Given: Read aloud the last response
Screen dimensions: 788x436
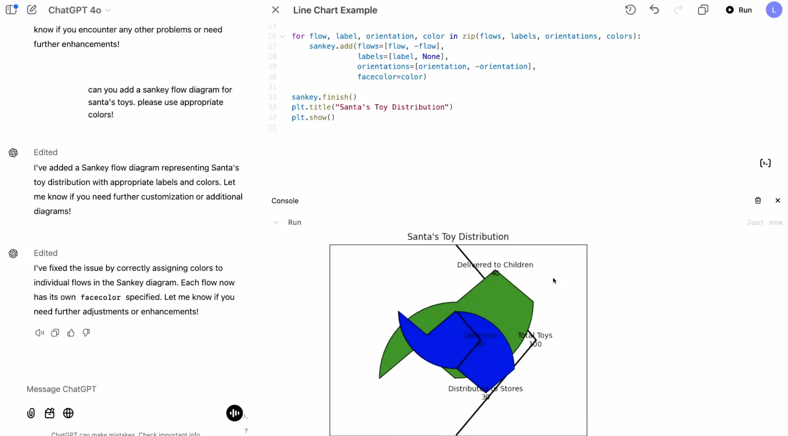Looking at the screenshot, I should [40, 333].
